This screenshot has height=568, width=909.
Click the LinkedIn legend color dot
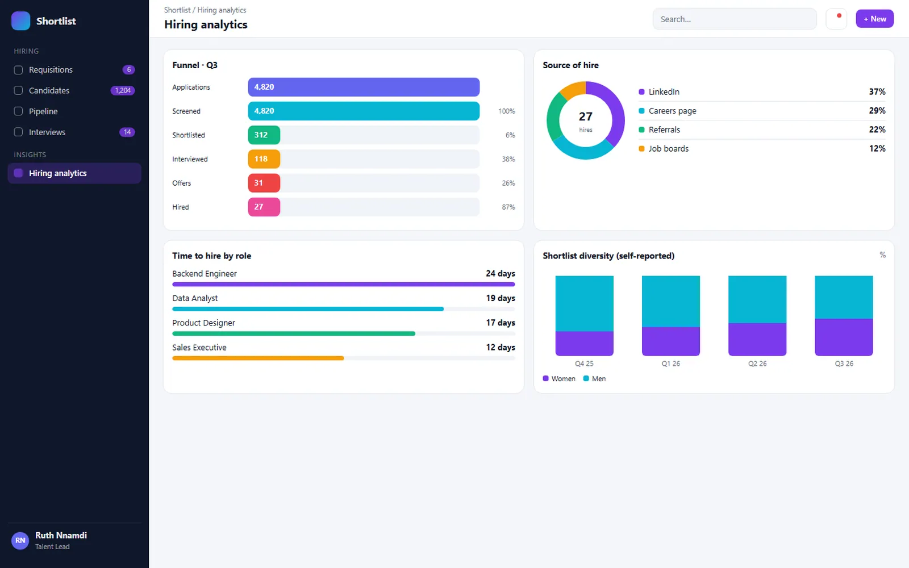pyautogui.click(x=641, y=92)
